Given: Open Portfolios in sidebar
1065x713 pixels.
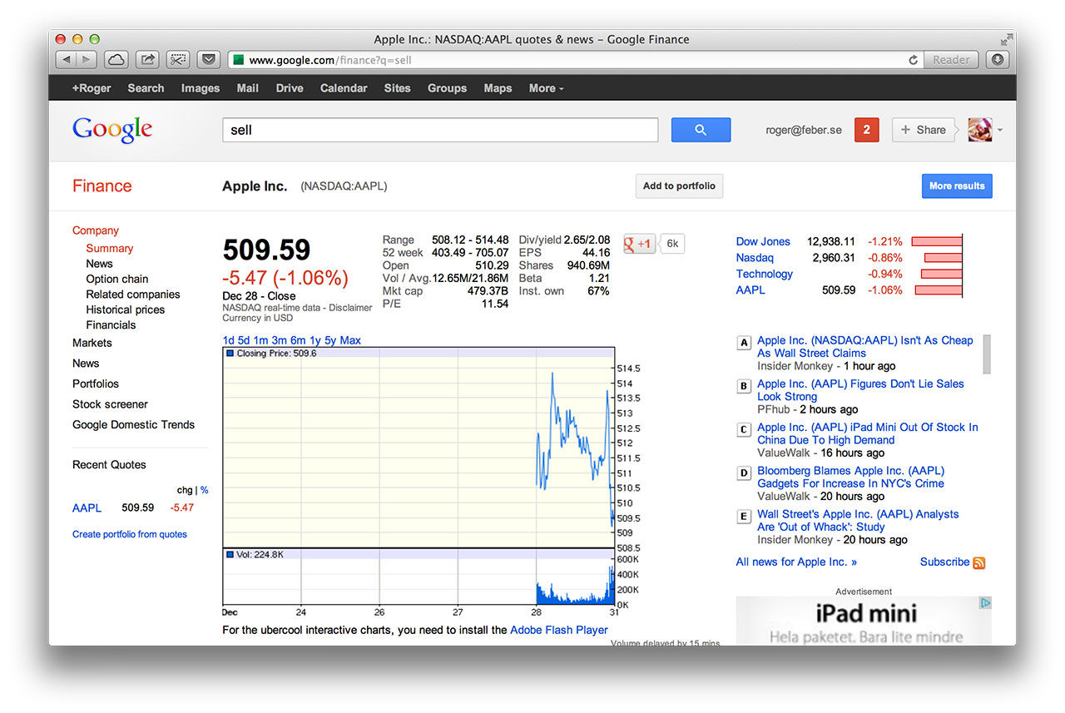Looking at the screenshot, I should pos(96,384).
